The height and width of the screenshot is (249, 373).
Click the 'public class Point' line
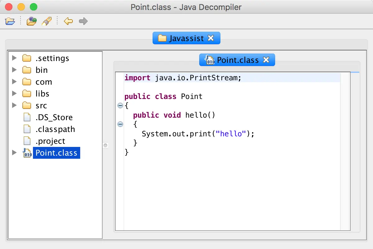(163, 96)
